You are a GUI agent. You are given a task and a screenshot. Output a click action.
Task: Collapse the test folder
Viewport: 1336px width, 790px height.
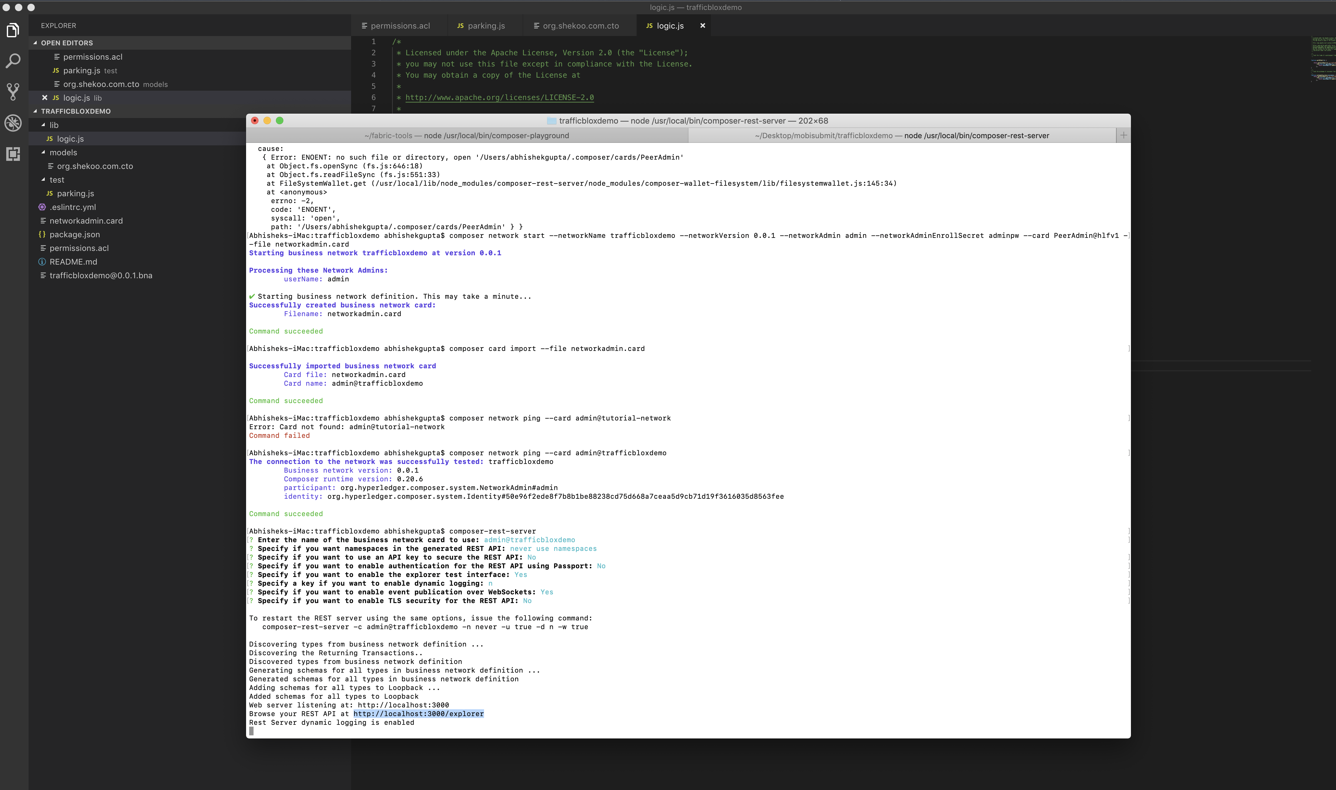click(44, 180)
